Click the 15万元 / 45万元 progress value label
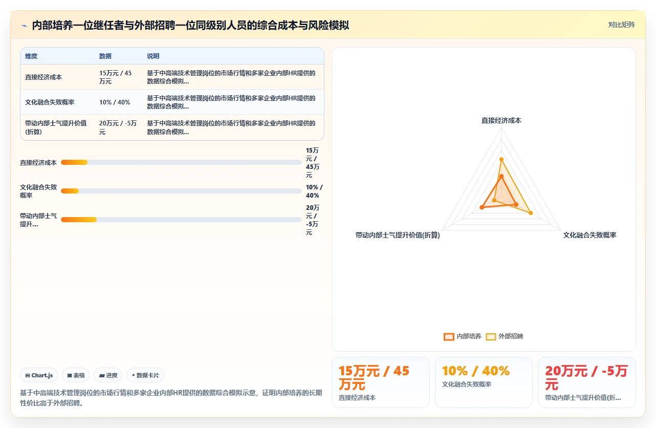Image resolution: width=656 pixels, height=428 pixels. (313, 163)
